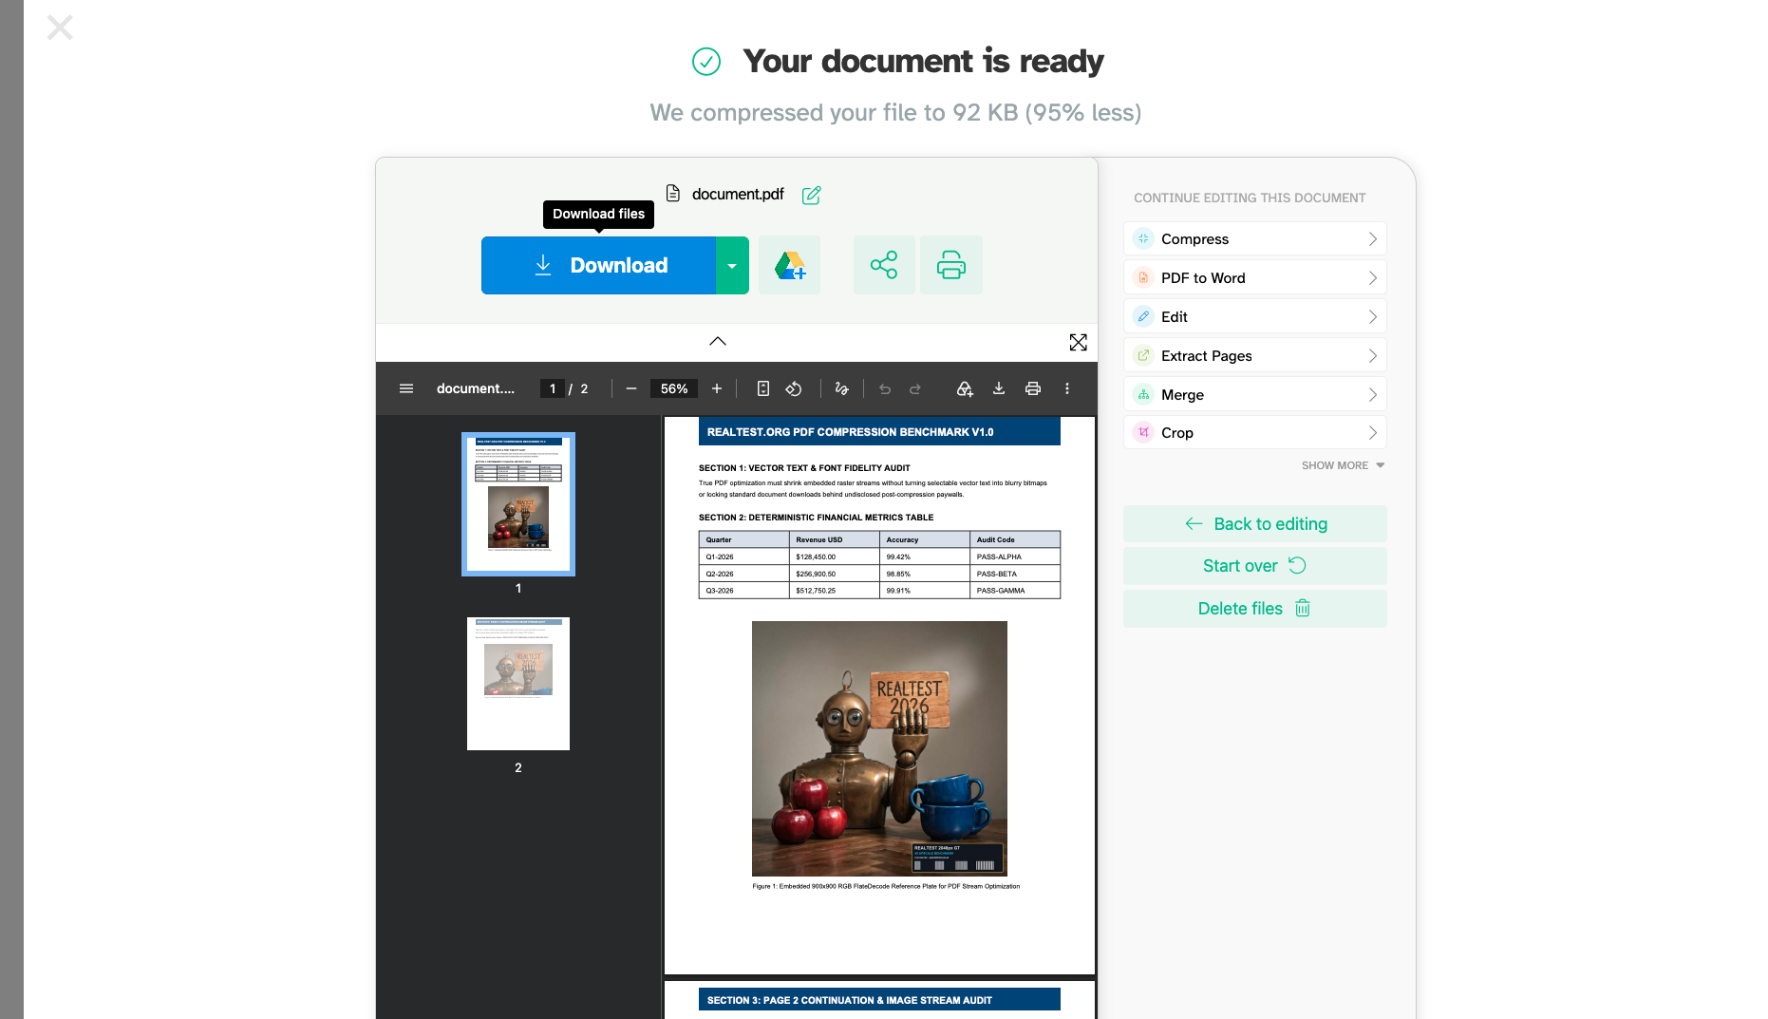Click the viewer toolbar download icon
Viewport: 1768px width, 1019px height.
pyautogui.click(x=999, y=388)
